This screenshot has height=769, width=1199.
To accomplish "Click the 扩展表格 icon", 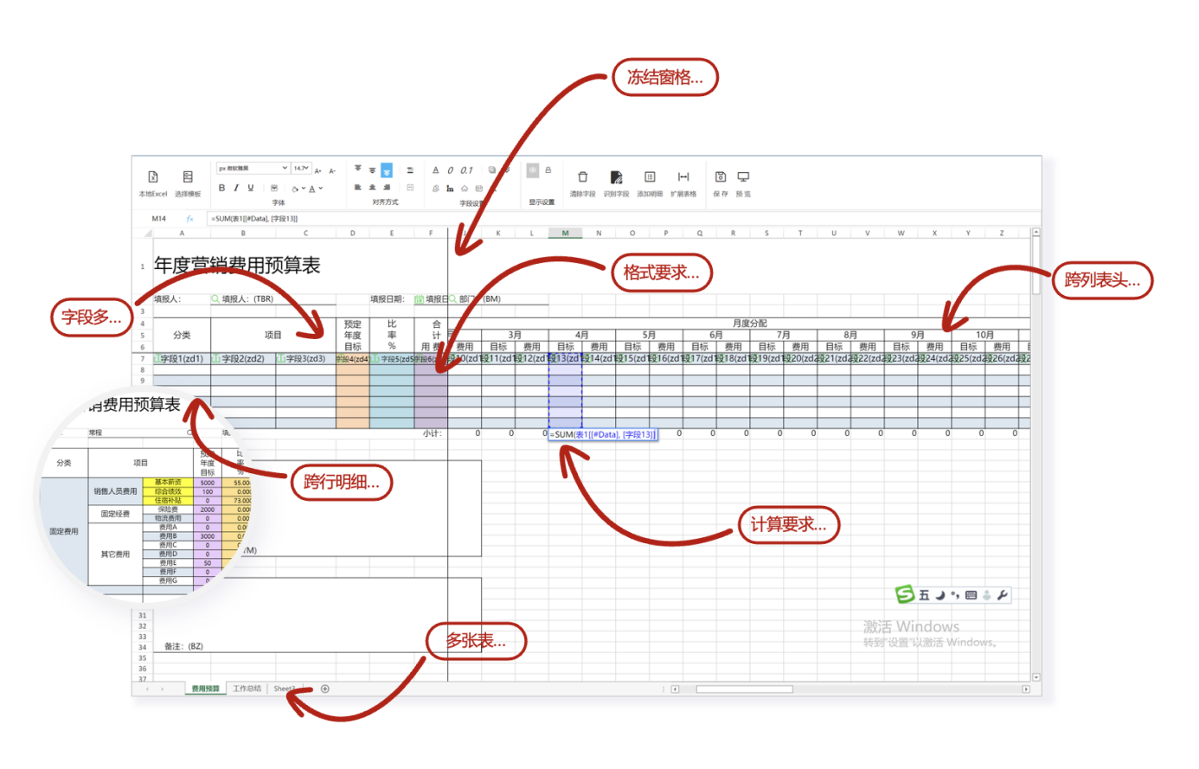I will click(683, 177).
